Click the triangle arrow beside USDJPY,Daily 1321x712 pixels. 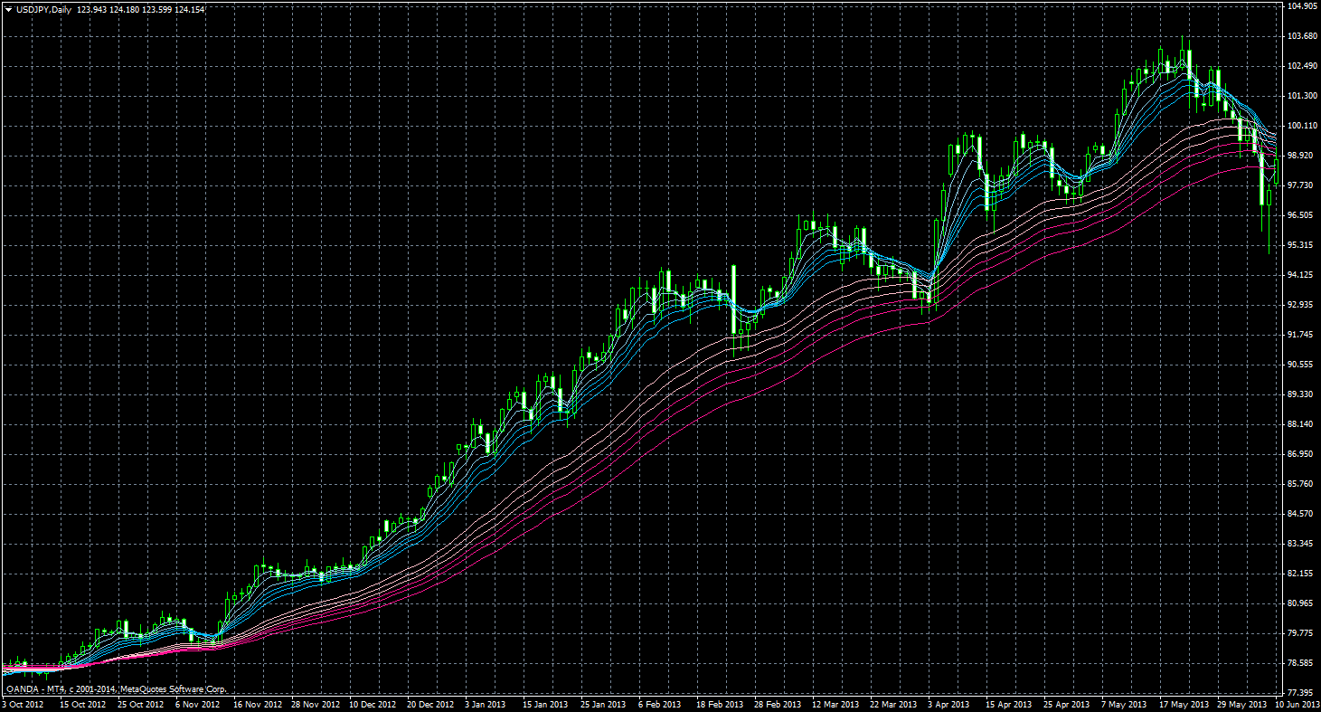[x=9, y=9]
